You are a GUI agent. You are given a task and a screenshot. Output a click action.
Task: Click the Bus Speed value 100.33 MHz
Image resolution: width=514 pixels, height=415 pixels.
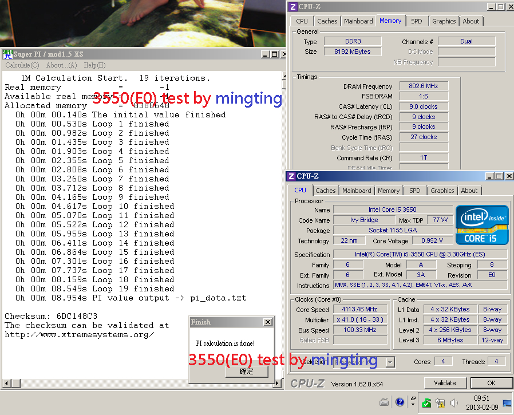[360, 330]
